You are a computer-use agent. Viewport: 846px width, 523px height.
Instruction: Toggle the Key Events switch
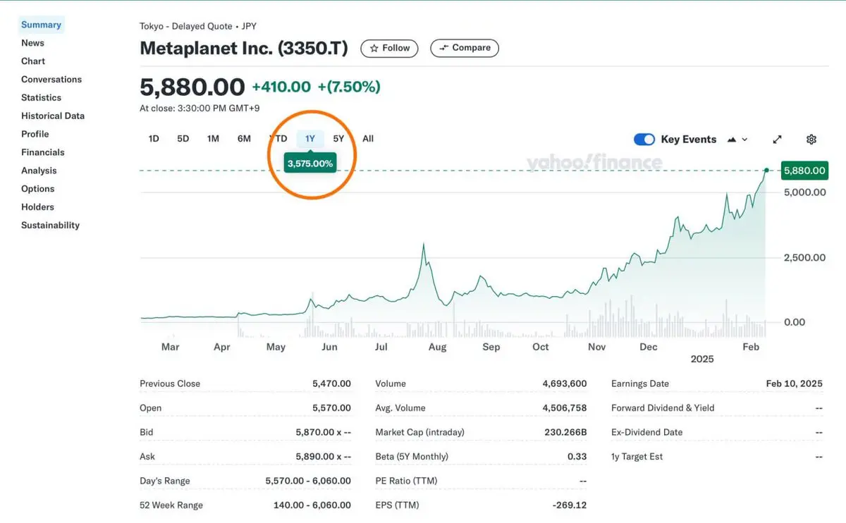tap(644, 140)
